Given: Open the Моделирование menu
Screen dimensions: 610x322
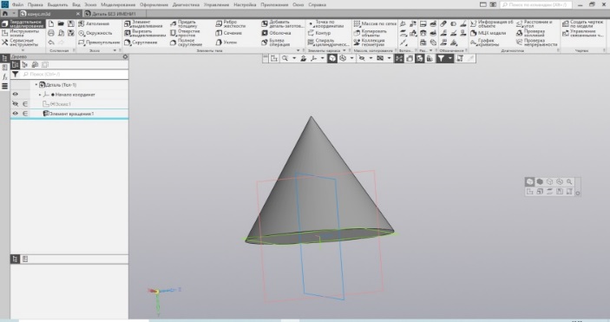Looking at the screenshot, I should 118,4.
